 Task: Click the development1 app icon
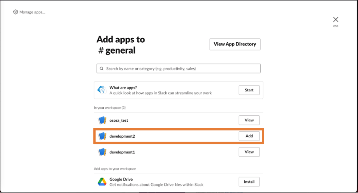coord(102,152)
